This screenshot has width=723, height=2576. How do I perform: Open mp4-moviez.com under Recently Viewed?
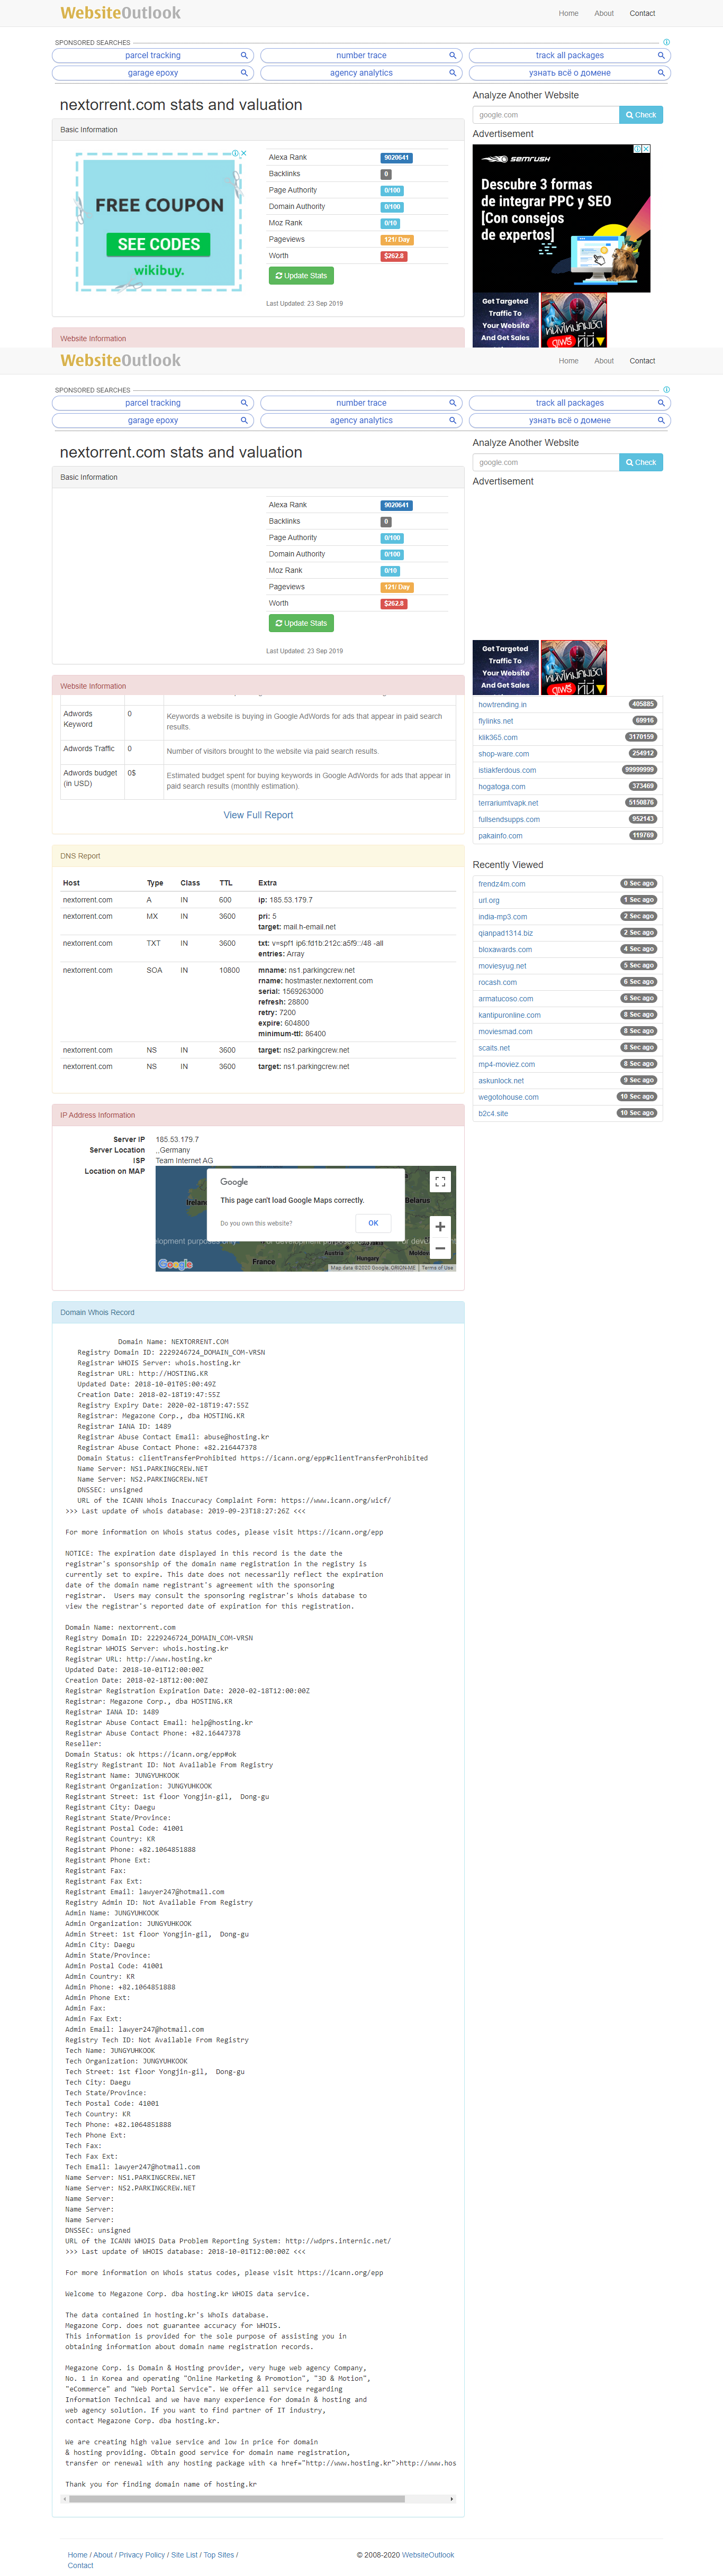(x=506, y=1064)
